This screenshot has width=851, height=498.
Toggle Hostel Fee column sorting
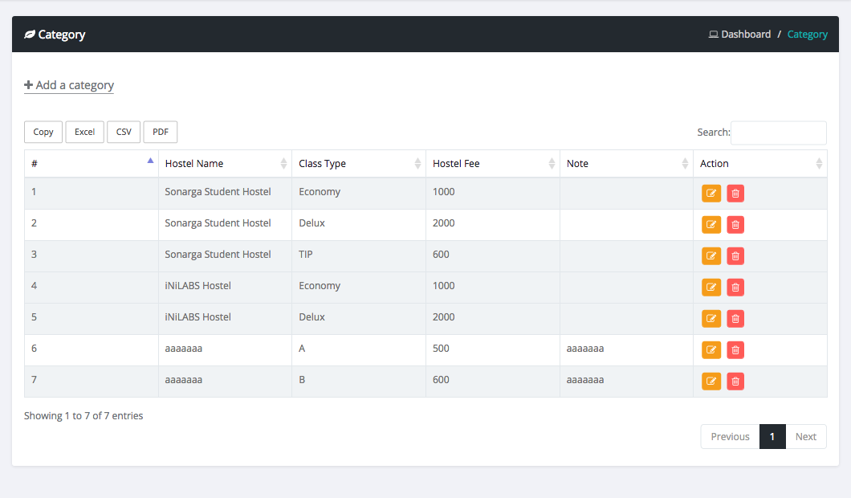click(552, 163)
